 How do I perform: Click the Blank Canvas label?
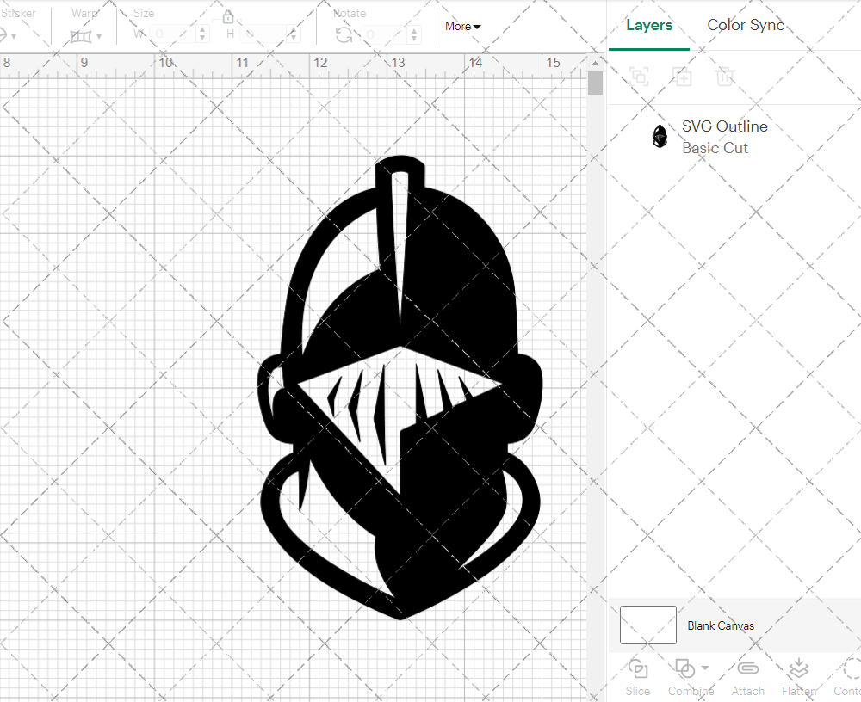point(721,625)
